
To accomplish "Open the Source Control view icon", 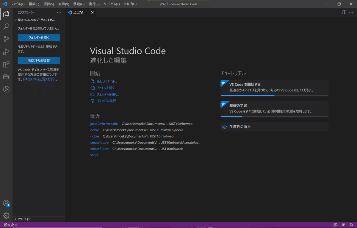I will 6,39.
